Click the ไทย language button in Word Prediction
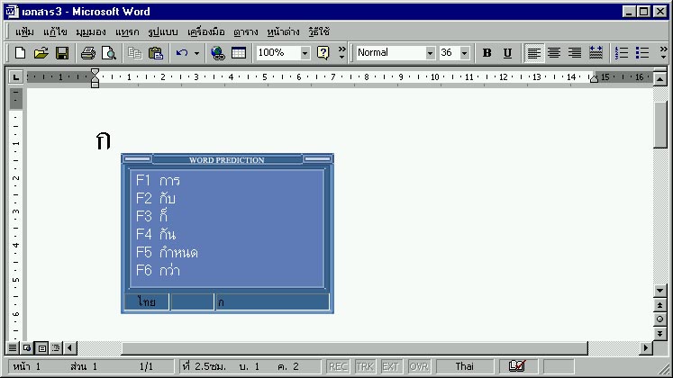The width and height of the screenshot is (673, 378). tap(146, 301)
